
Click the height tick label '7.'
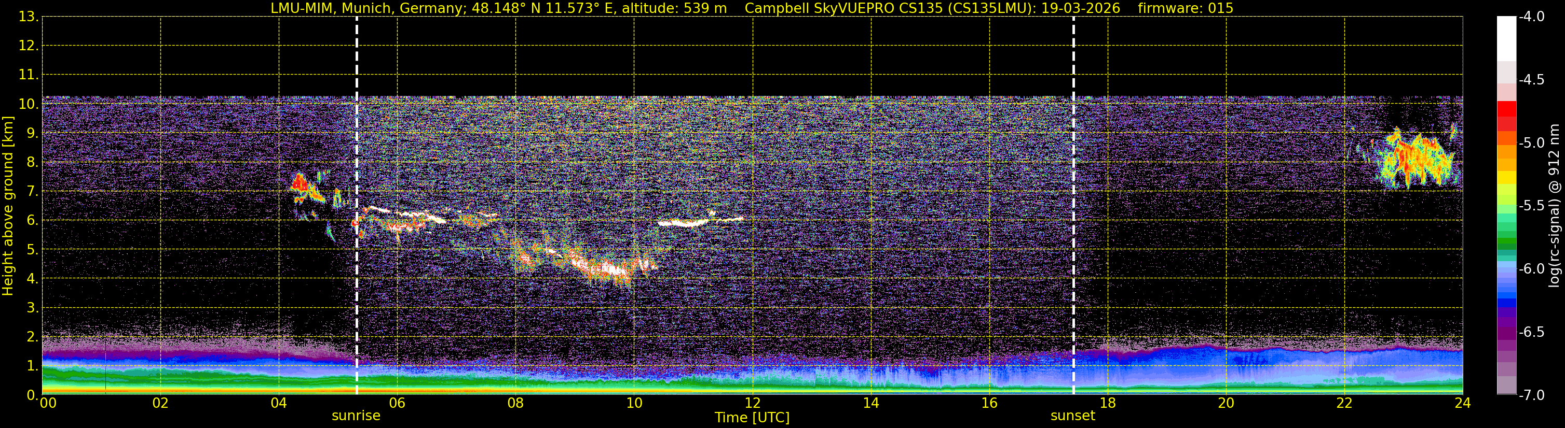32,191
